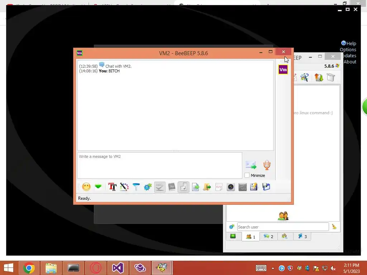Send a folder using the folder-arrow icon

[207, 187]
